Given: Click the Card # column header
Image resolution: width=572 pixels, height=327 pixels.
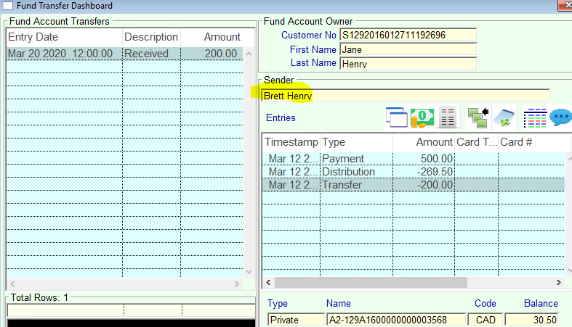Looking at the screenshot, I should (534, 142).
